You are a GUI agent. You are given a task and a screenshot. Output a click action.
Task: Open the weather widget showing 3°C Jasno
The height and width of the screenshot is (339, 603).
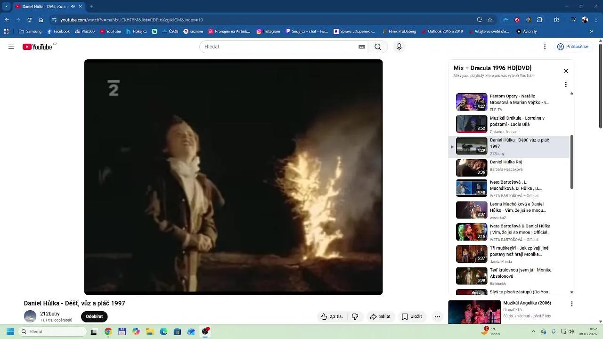pos(489,331)
